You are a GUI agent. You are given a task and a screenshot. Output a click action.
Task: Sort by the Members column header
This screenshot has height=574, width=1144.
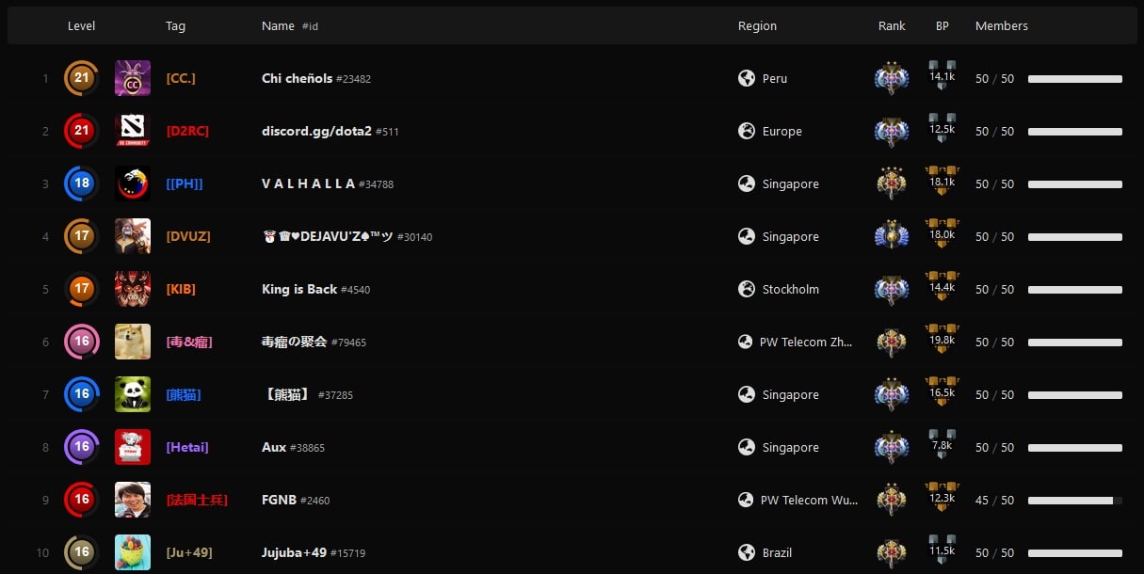pyautogui.click(x=1001, y=26)
